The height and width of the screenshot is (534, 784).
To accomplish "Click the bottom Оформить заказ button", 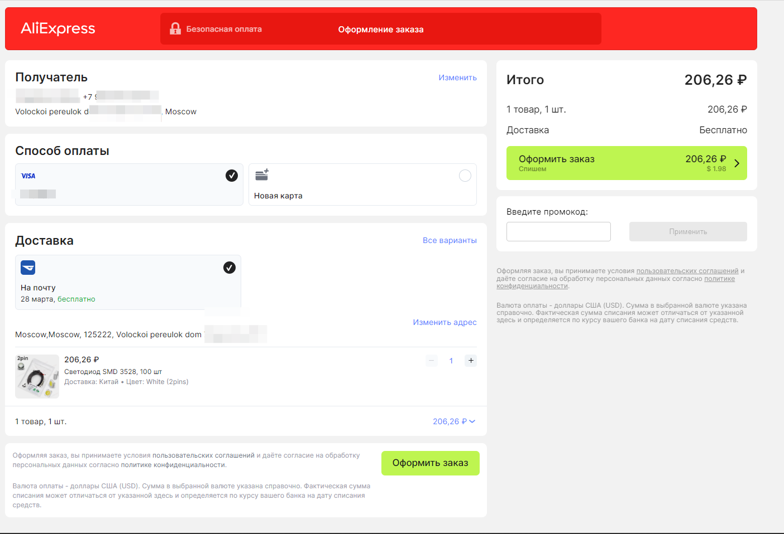I will tap(431, 463).
